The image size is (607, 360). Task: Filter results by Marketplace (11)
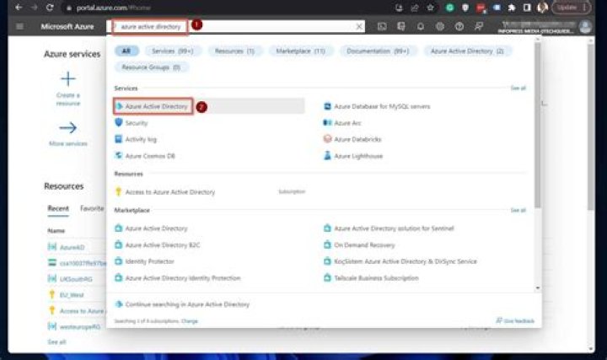pyautogui.click(x=301, y=51)
